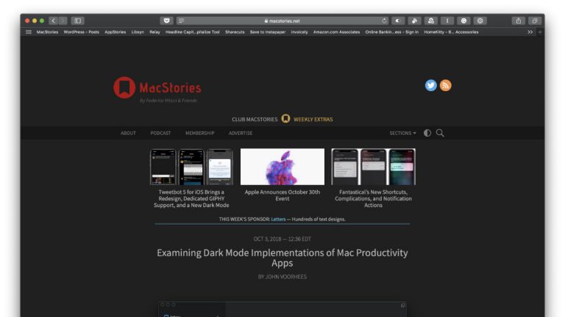This screenshot has height=317, width=565.
Task: Open the Fantastical shortcuts article thumbnail
Action: pos(373,167)
